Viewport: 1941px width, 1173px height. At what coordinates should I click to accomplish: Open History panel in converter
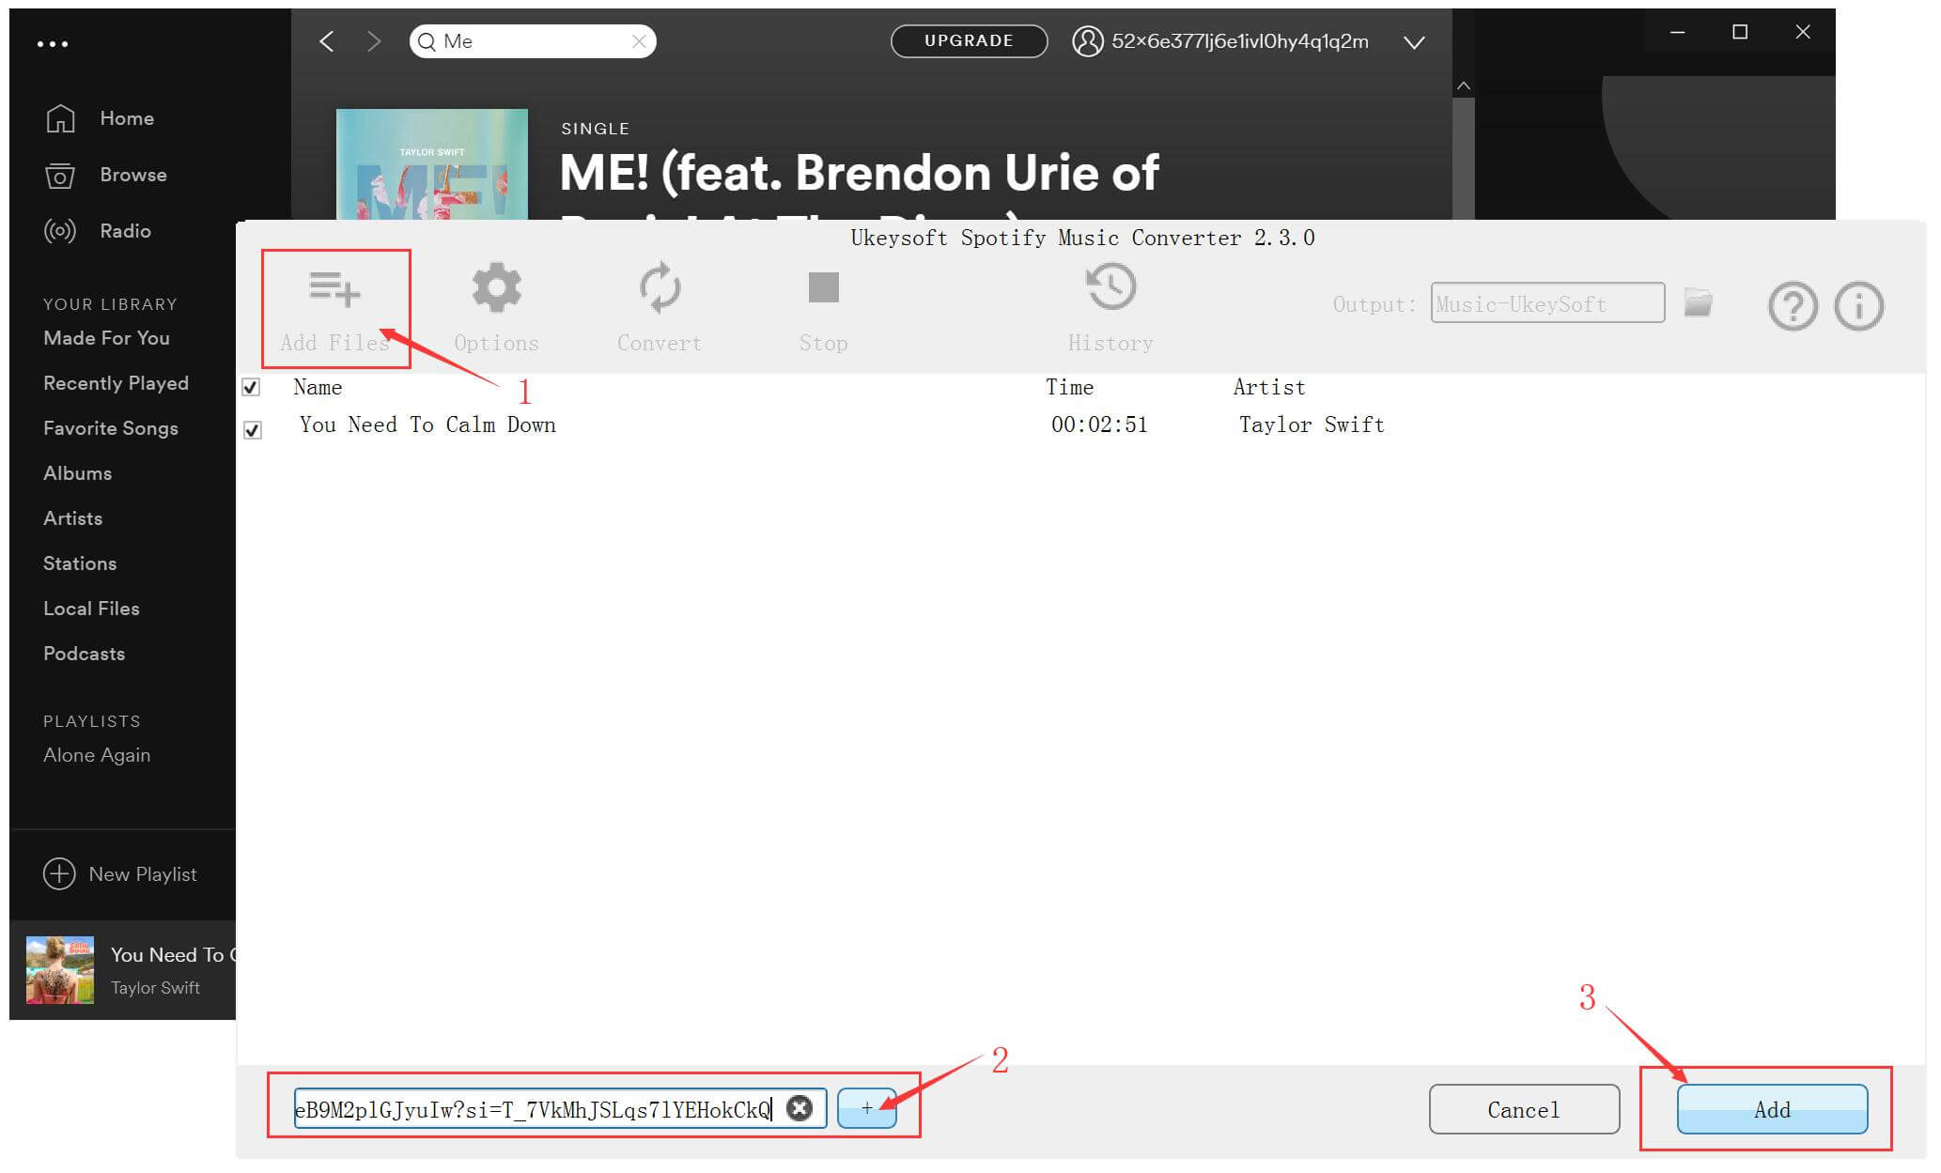coord(1110,306)
